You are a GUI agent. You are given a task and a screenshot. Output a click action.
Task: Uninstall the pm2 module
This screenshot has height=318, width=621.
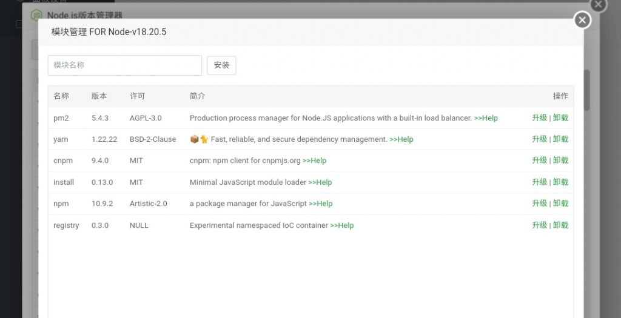[x=561, y=118]
